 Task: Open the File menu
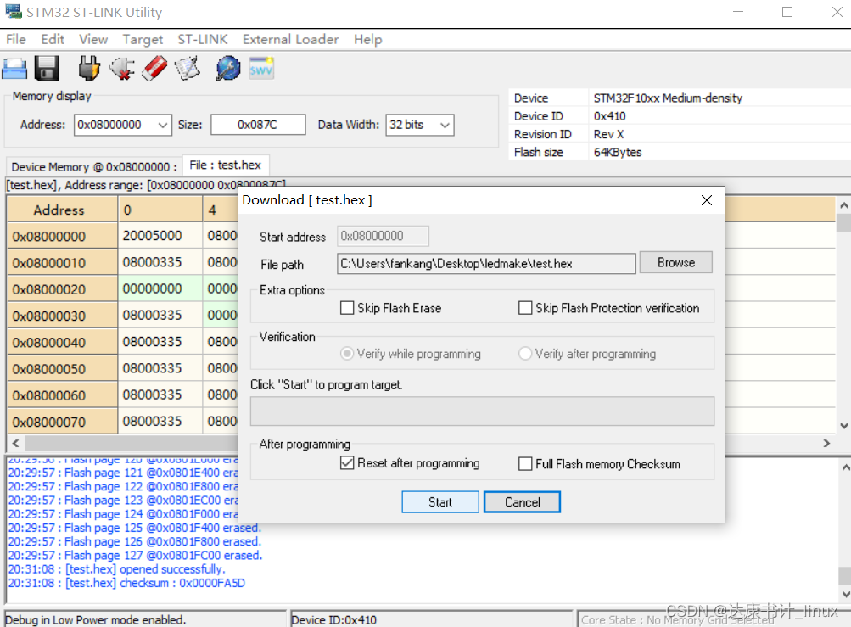coord(16,40)
